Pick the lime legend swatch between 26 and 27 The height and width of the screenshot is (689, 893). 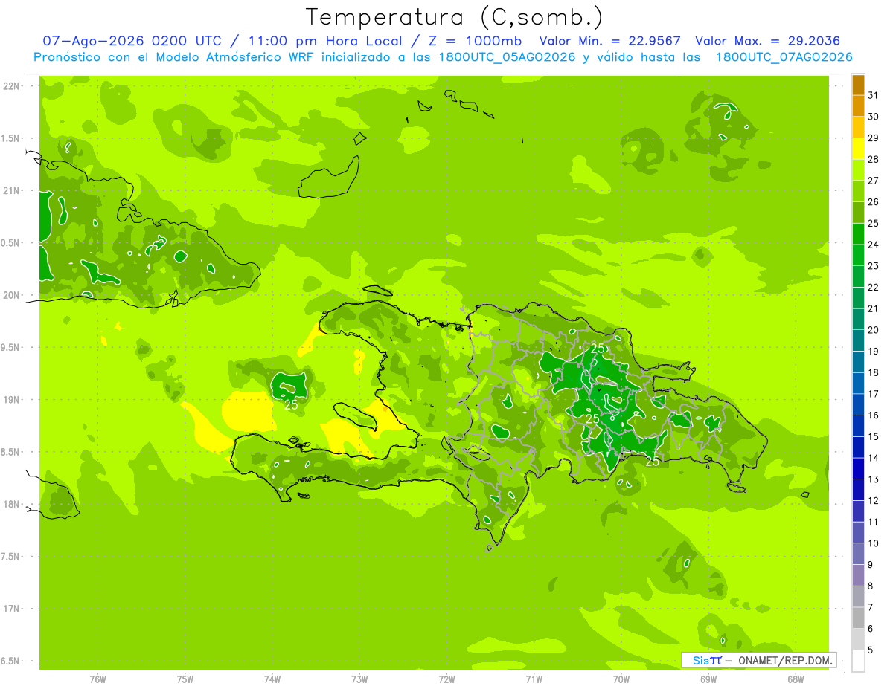[858, 191]
